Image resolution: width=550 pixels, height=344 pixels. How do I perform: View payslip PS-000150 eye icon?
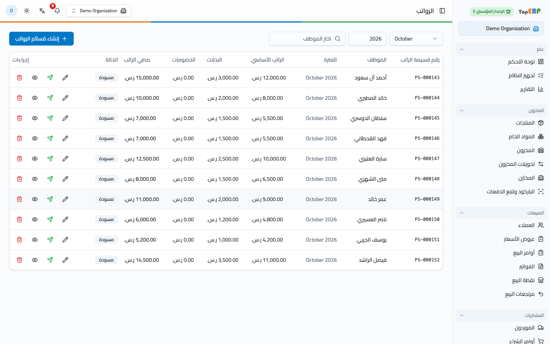tap(35, 219)
